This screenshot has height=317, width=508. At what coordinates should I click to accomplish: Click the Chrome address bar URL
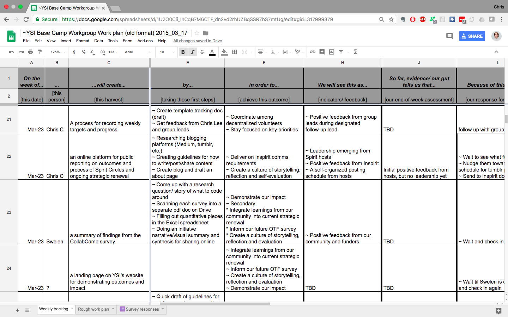click(198, 19)
